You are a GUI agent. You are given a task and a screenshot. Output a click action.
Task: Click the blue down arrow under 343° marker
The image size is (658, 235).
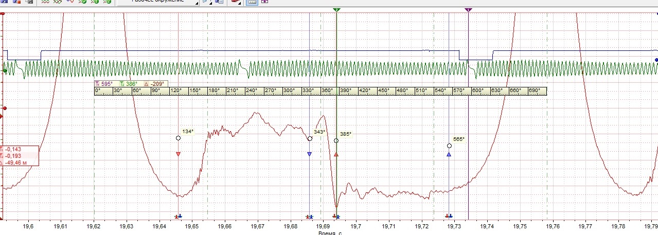(310, 154)
